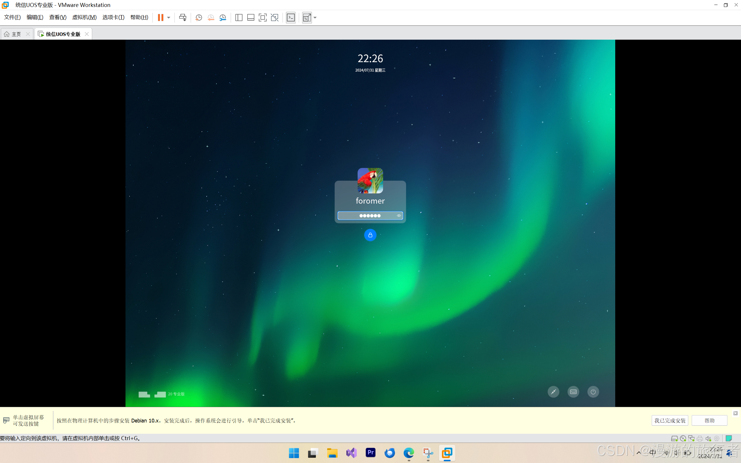
Task: Open Microsoft Edge from the taskbar
Action: [x=409, y=453]
